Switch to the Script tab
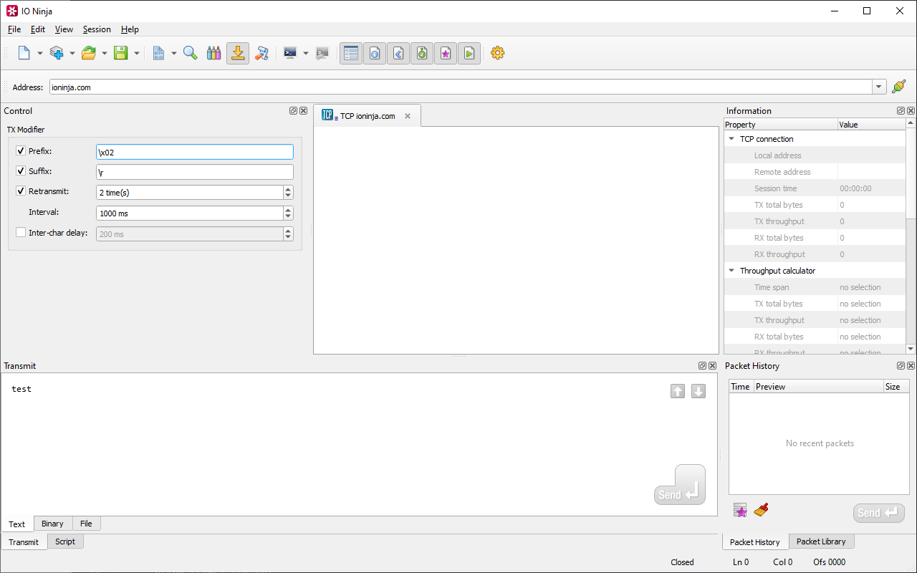 coord(65,541)
